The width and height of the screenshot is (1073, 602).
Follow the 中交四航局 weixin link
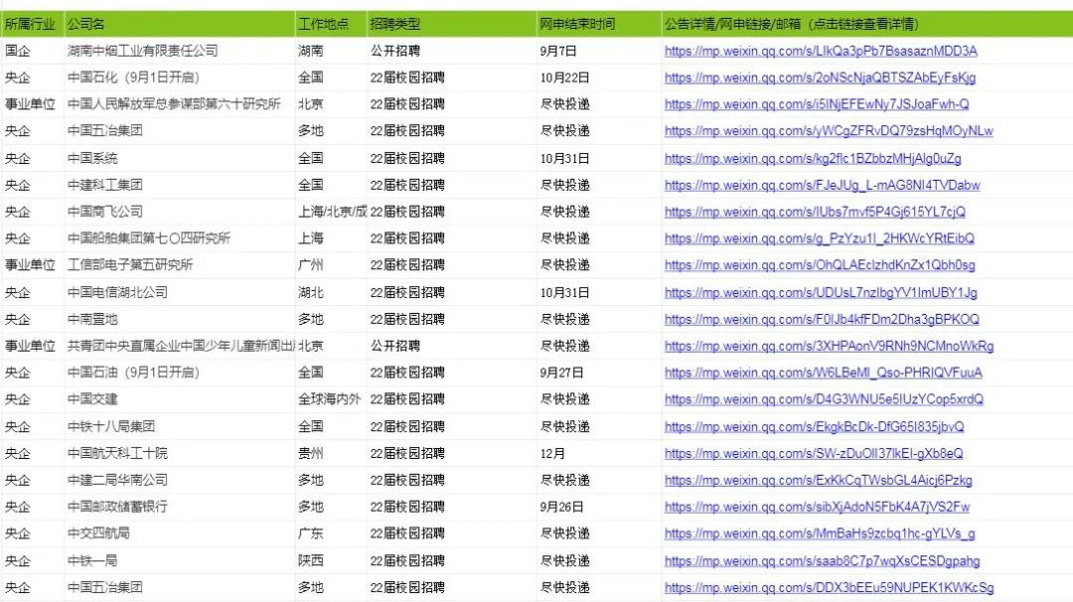pos(820,532)
